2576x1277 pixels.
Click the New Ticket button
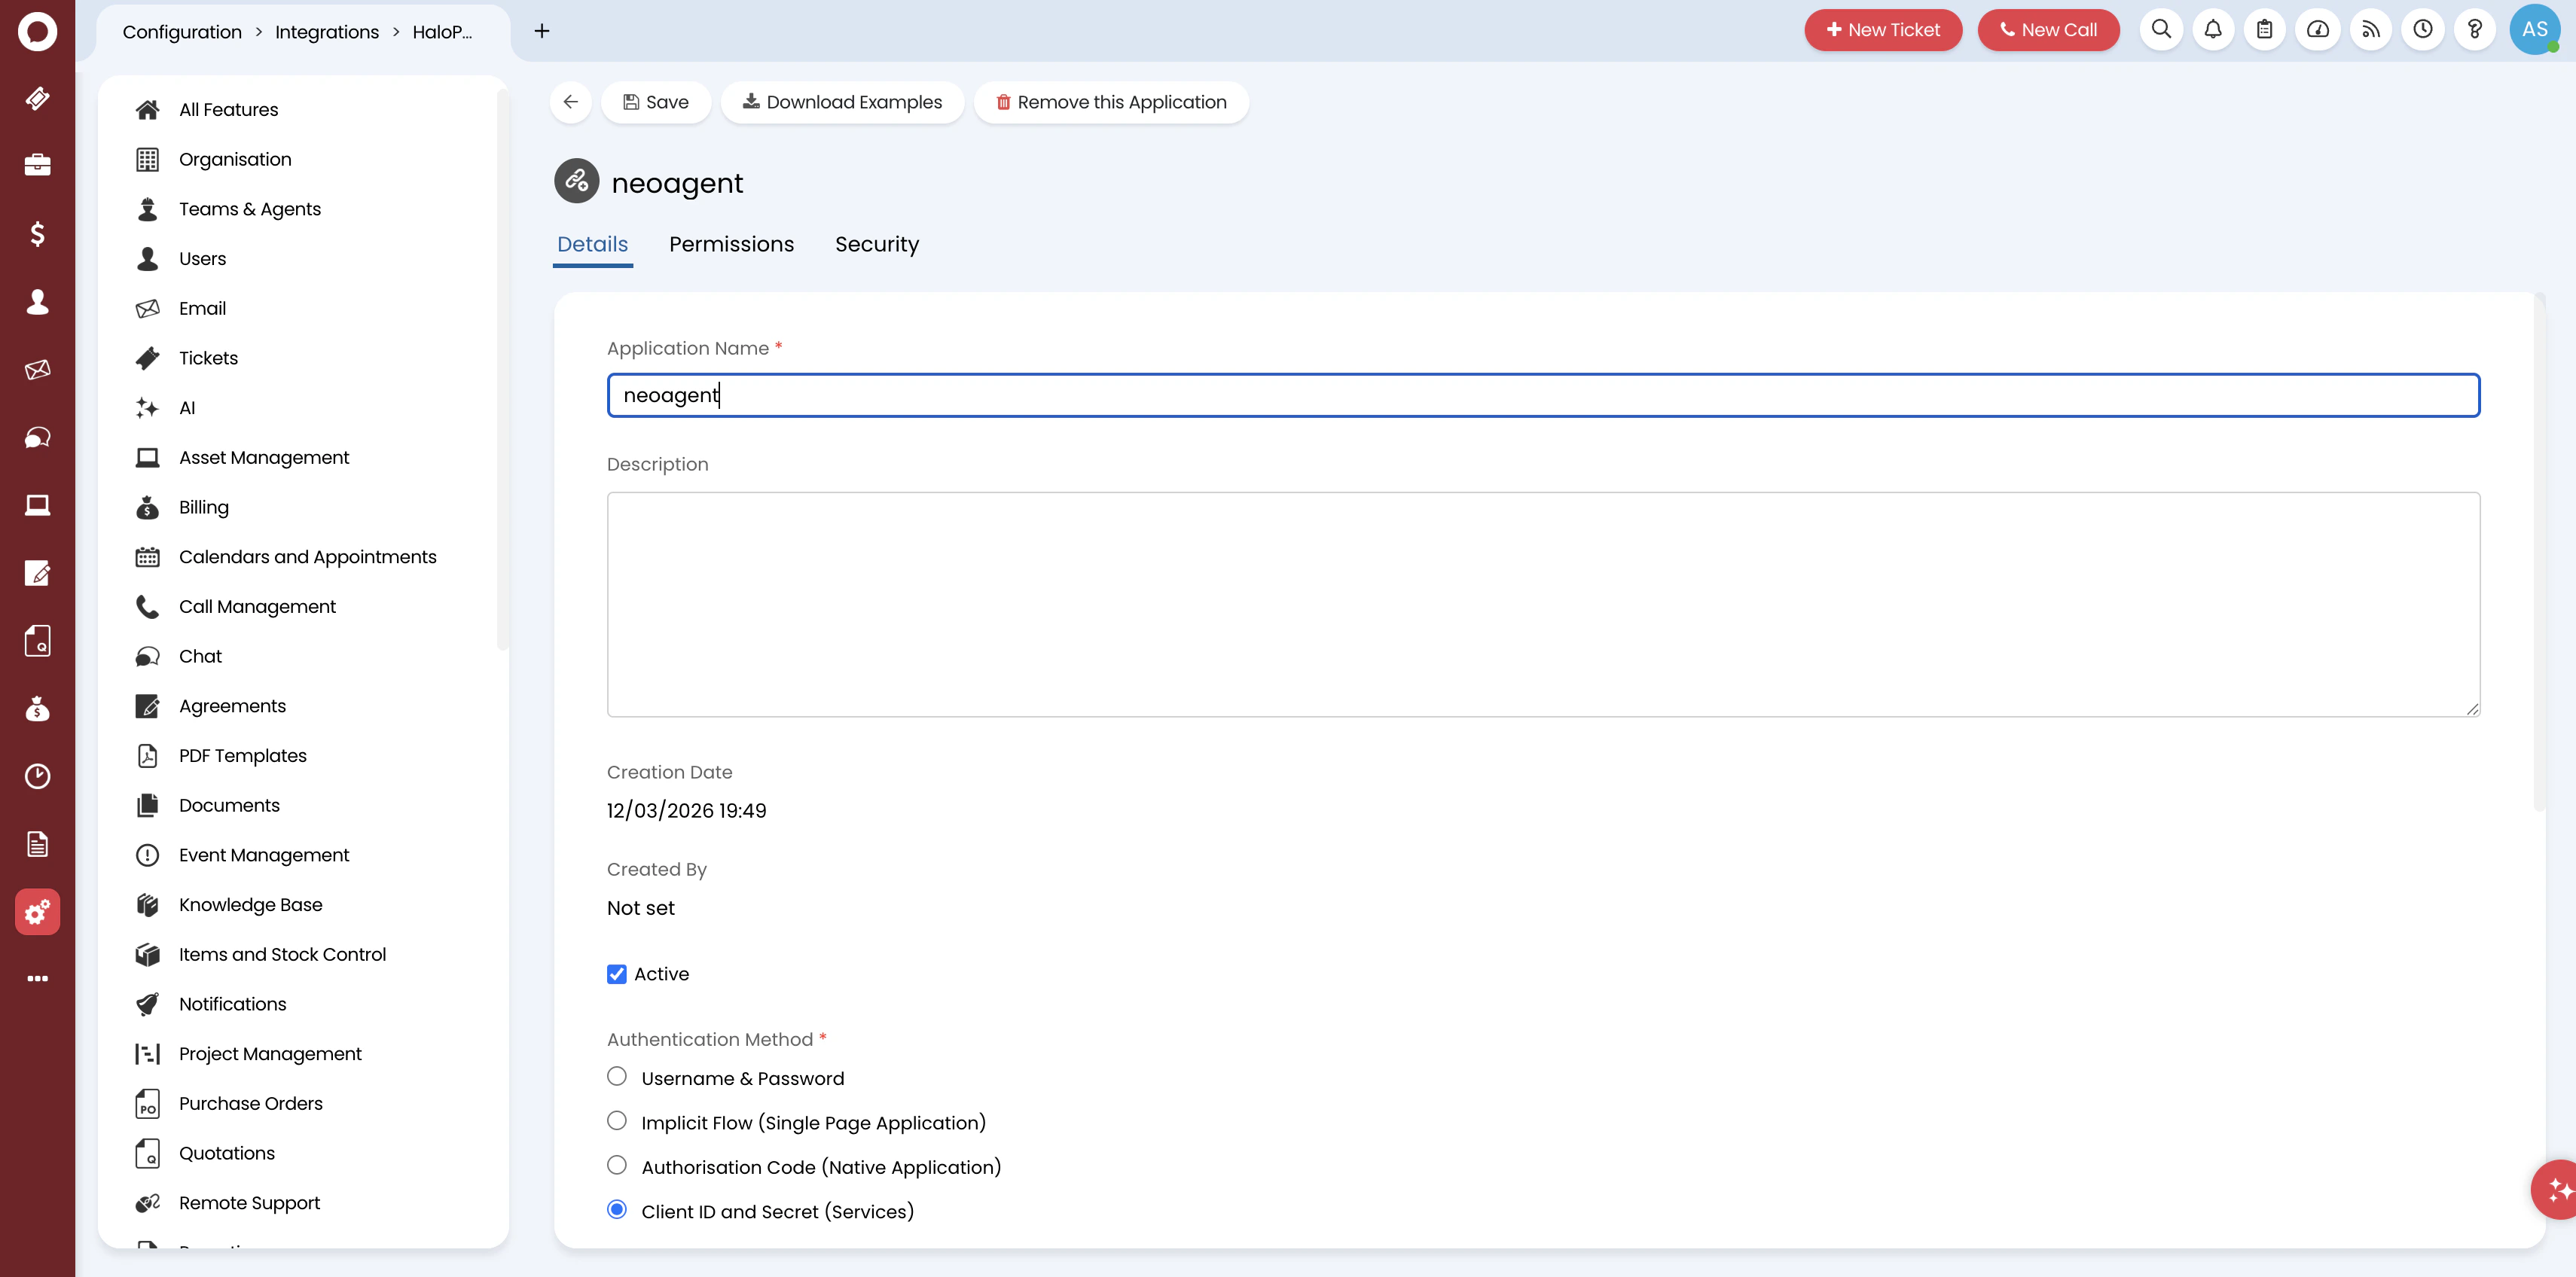point(1883,30)
